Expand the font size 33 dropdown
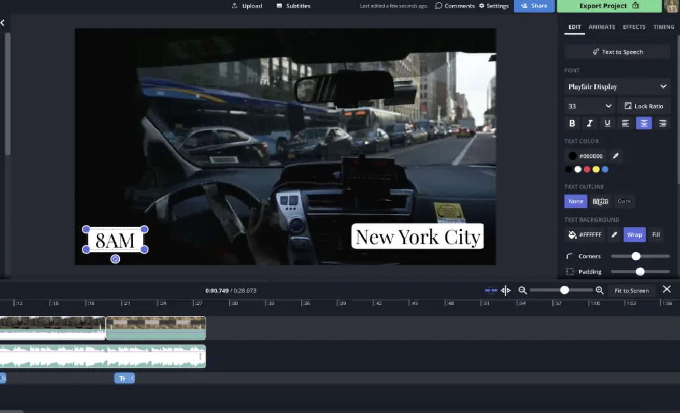This screenshot has width=680, height=413. point(589,106)
